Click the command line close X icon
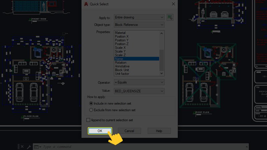 pos(22,146)
